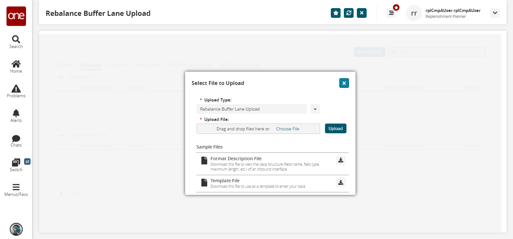
Task: Expand the Older jobs group
Action: [x=61, y=194]
